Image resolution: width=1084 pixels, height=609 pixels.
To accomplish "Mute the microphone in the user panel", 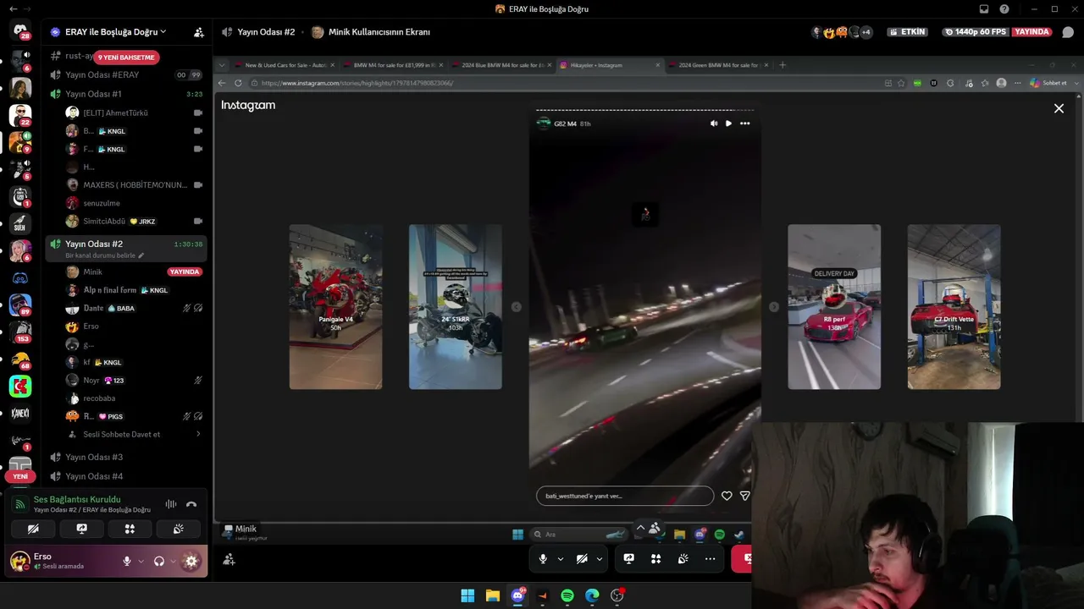I will point(127,561).
